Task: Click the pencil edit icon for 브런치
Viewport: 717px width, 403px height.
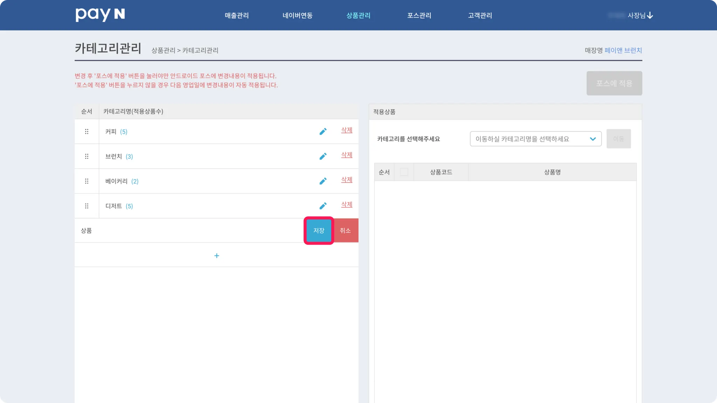Action: 323,156
